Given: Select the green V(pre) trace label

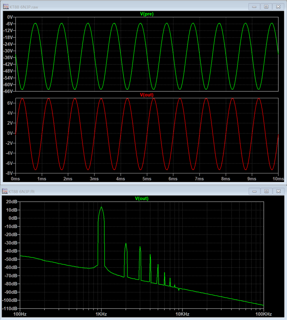Looking at the screenshot, I should pos(147,14).
